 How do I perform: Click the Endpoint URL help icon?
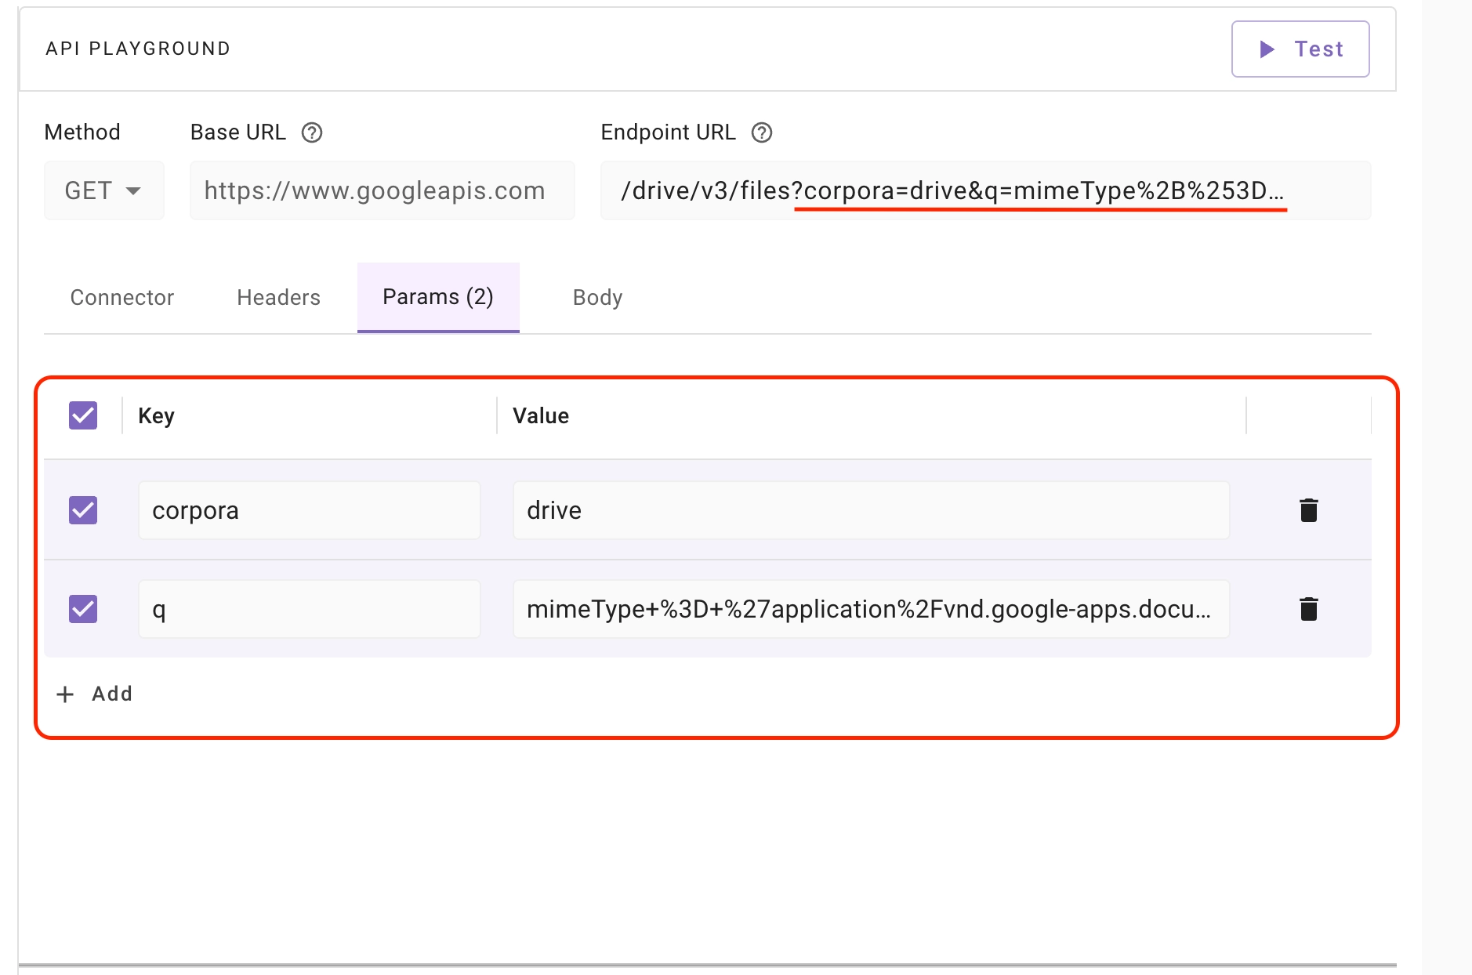point(761,132)
